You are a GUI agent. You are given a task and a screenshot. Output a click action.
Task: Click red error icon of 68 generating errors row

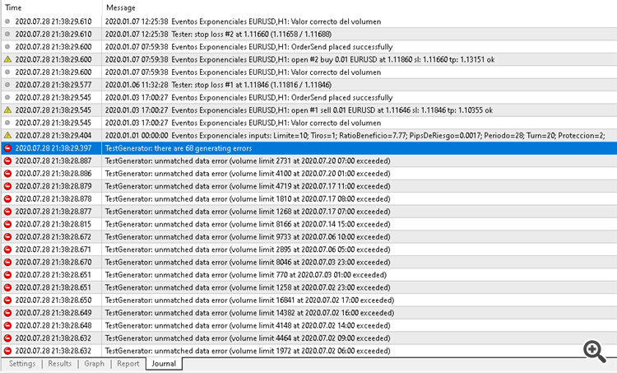(7, 148)
